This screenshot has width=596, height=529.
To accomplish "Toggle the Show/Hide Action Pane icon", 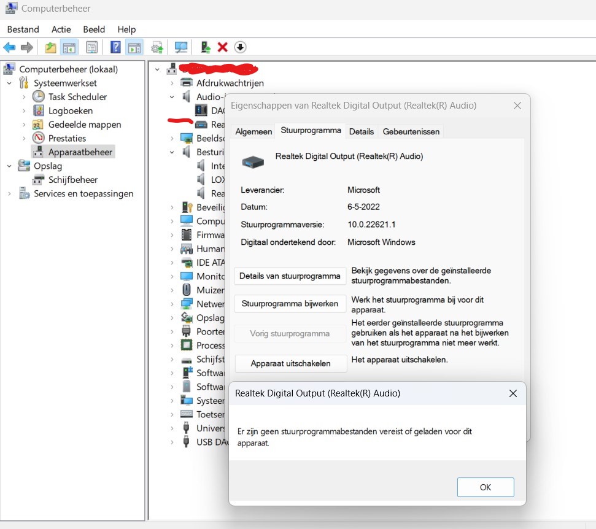I will click(134, 47).
